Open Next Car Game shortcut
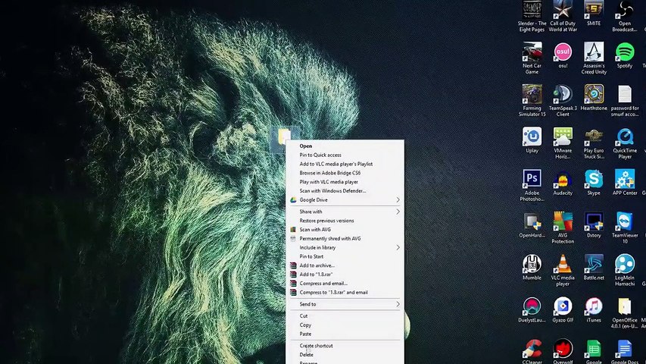 tap(532, 58)
